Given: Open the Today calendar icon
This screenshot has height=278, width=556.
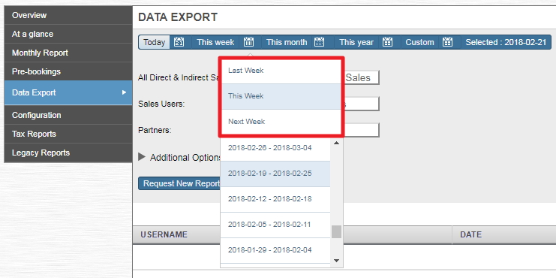Looking at the screenshot, I should click(179, 42).
